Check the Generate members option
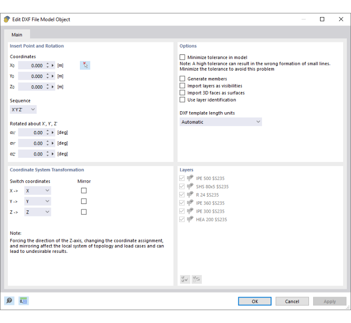Screen dimensions: 351x323 pyautogui.click(x=182, y=79)
